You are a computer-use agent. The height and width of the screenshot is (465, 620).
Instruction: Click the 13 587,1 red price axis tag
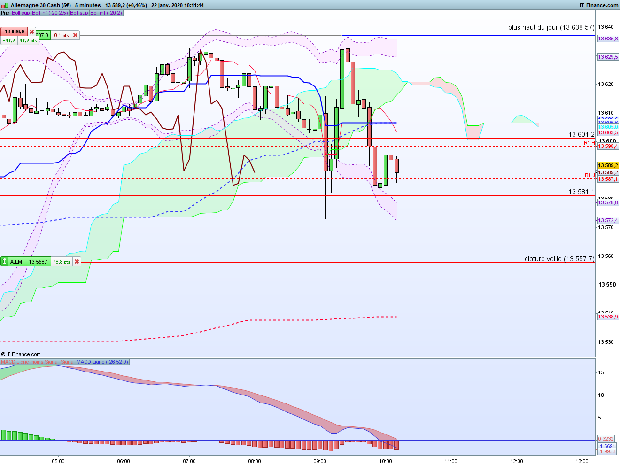click(608, 179)
